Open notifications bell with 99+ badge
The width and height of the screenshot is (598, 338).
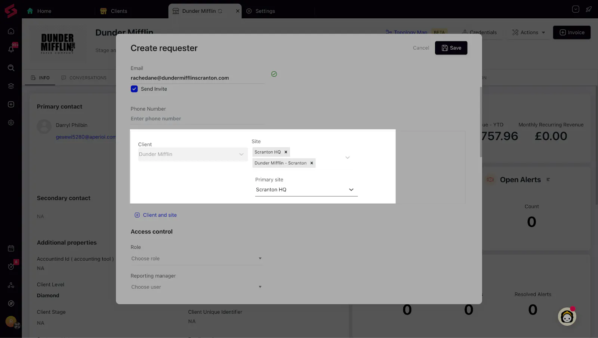coord(11,49)
